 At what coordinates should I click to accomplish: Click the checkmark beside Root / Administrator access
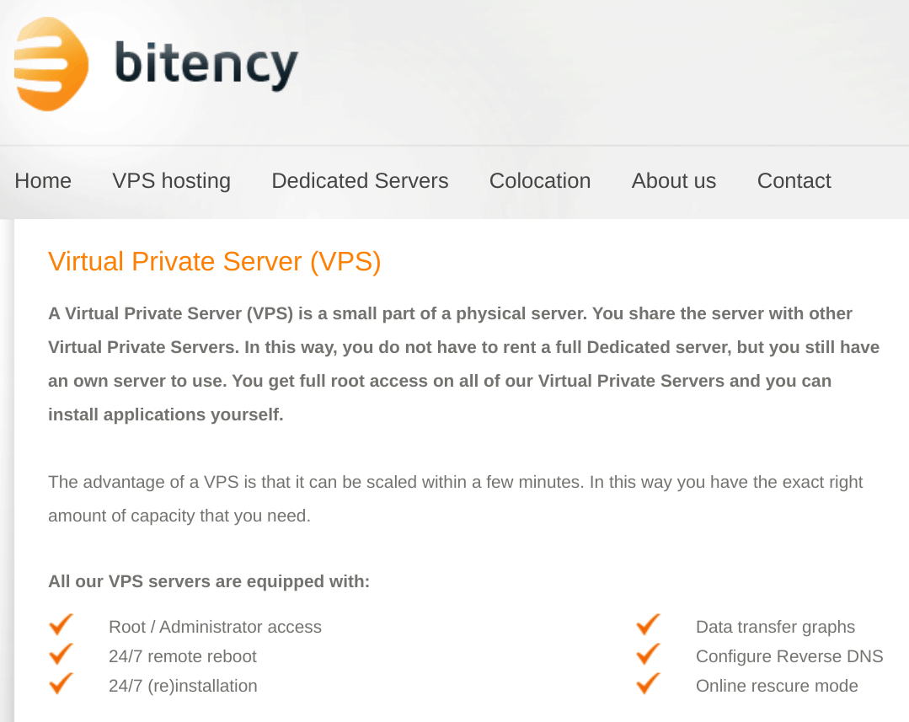pos(61,624)
